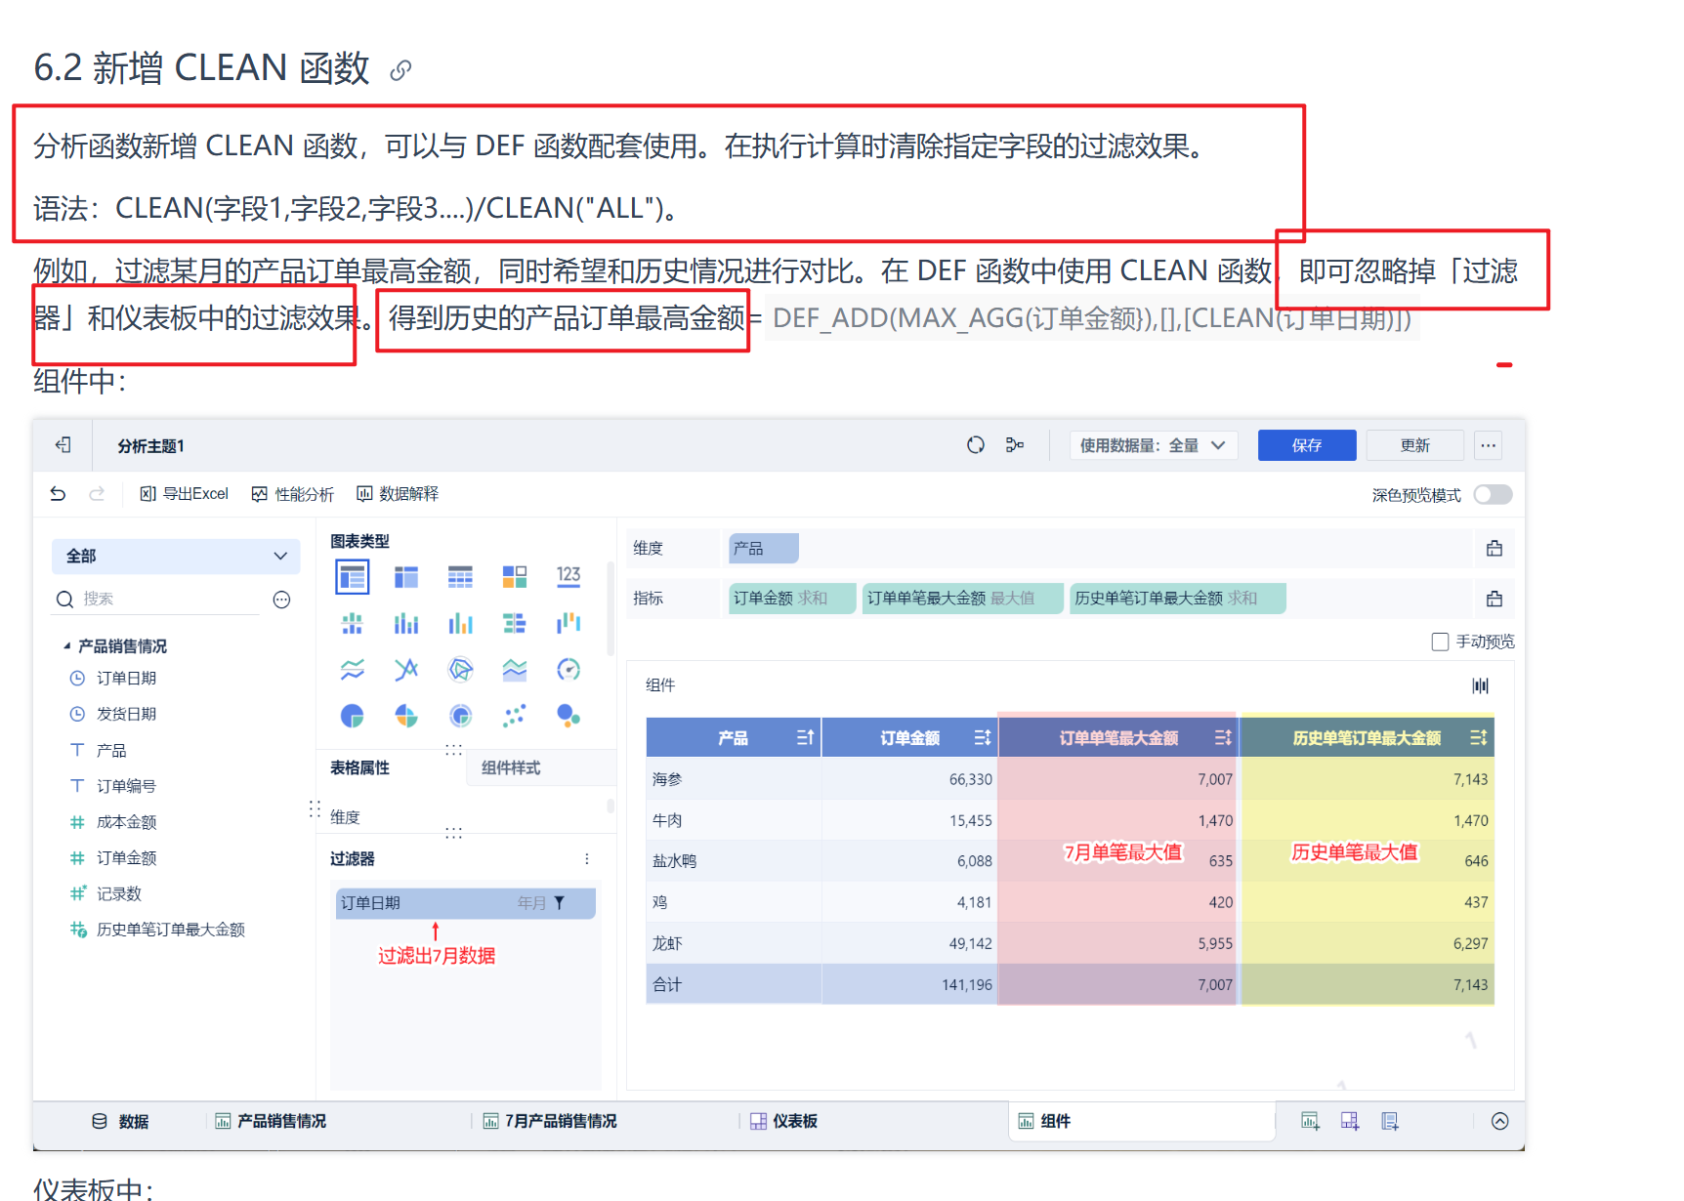
Task: Click the refresh circle icon in header
Action: [975, 445]
